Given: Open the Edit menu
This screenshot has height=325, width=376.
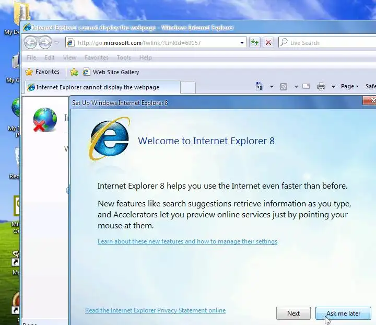Looking at the screenshot, I should (x=50, y=57).
